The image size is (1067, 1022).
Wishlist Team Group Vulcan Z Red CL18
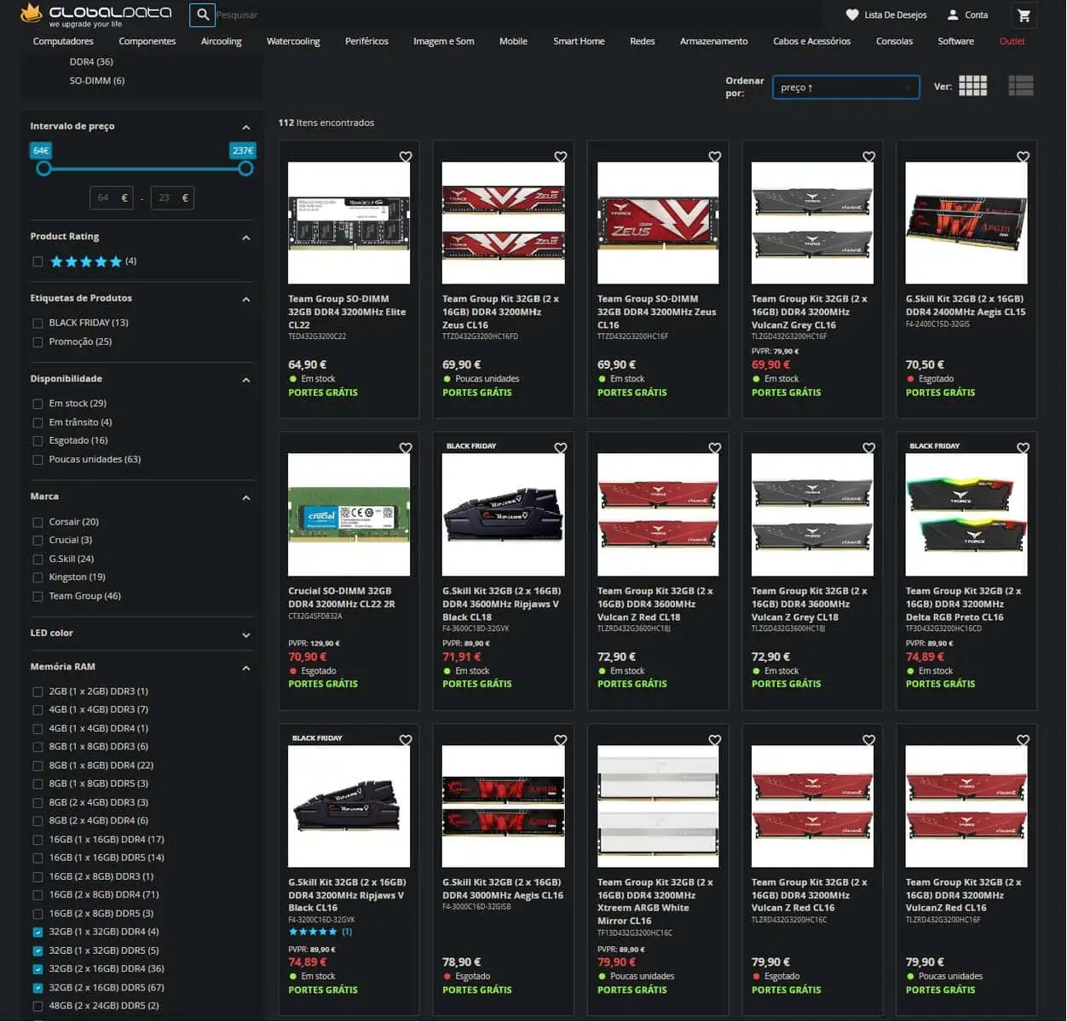coord(715,448)
